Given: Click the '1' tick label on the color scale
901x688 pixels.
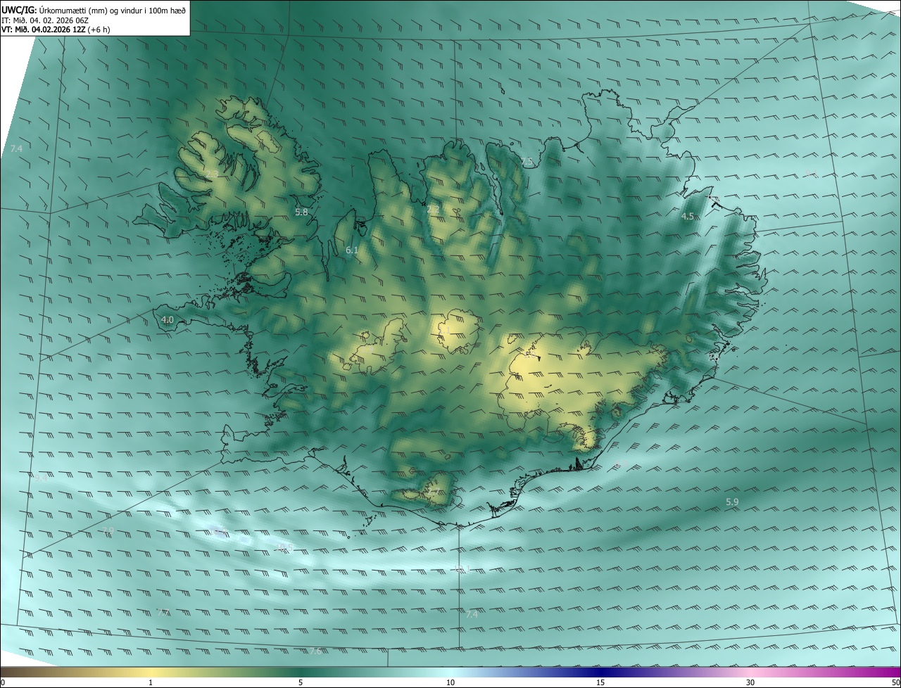Looking at the screenshot, I should (151, 682).
